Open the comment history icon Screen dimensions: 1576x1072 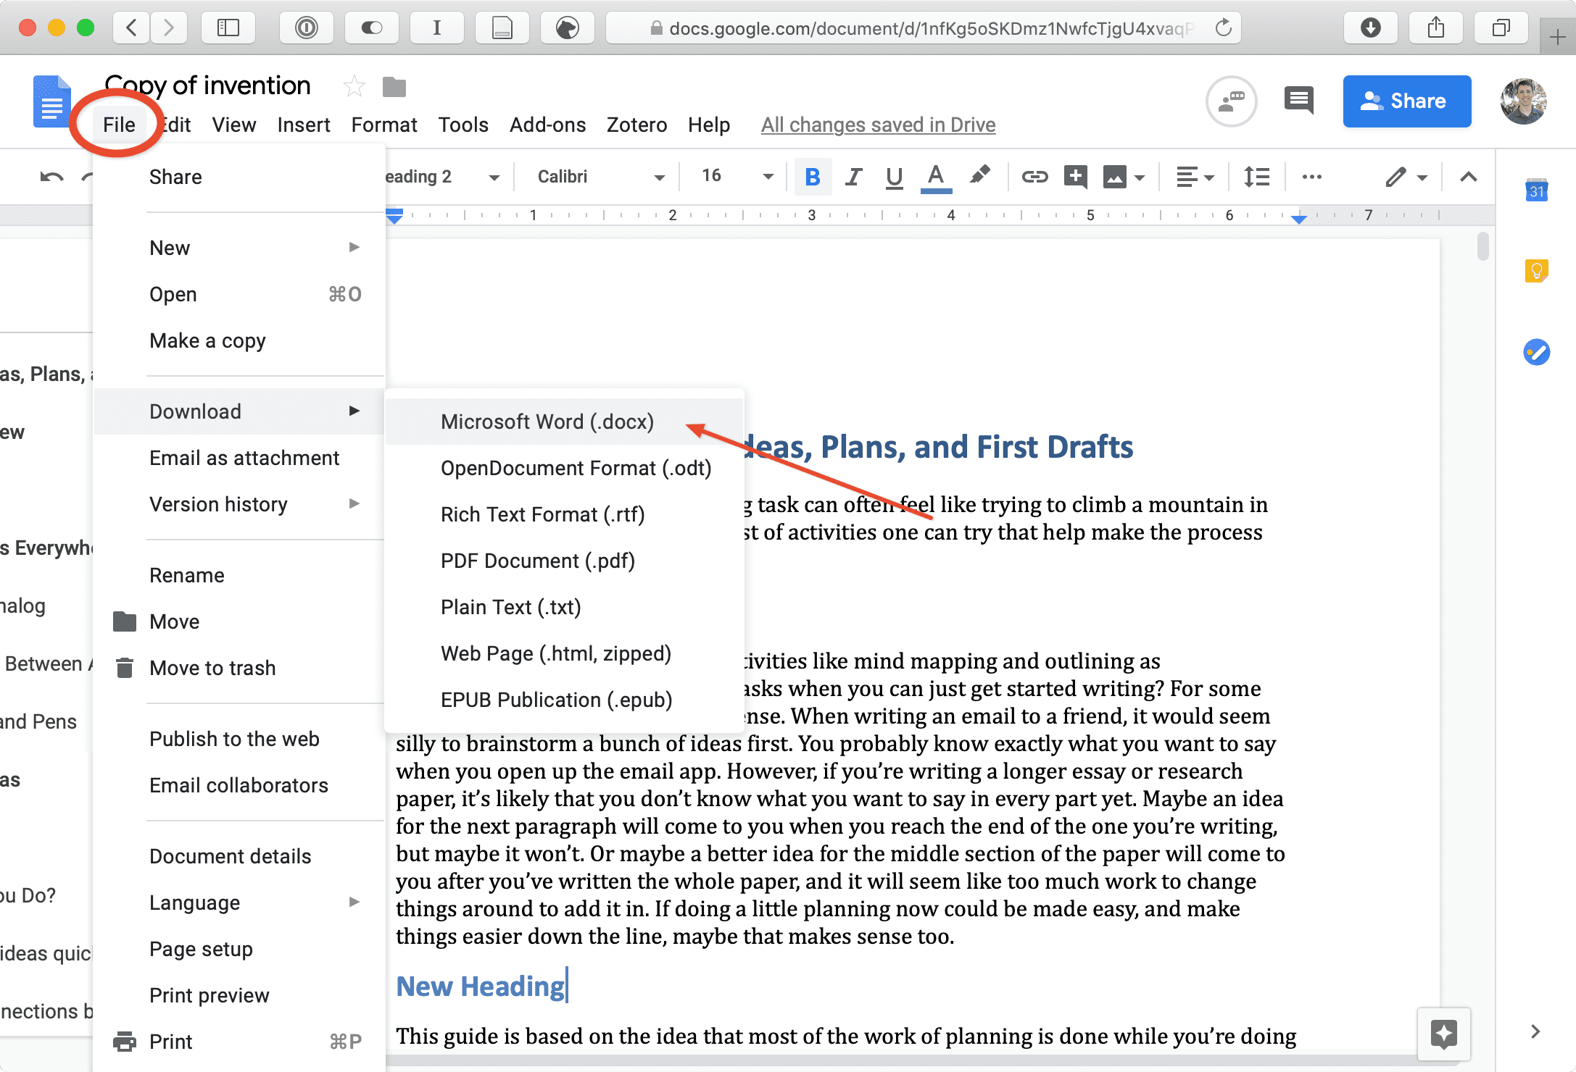[x=1298, y=101]
